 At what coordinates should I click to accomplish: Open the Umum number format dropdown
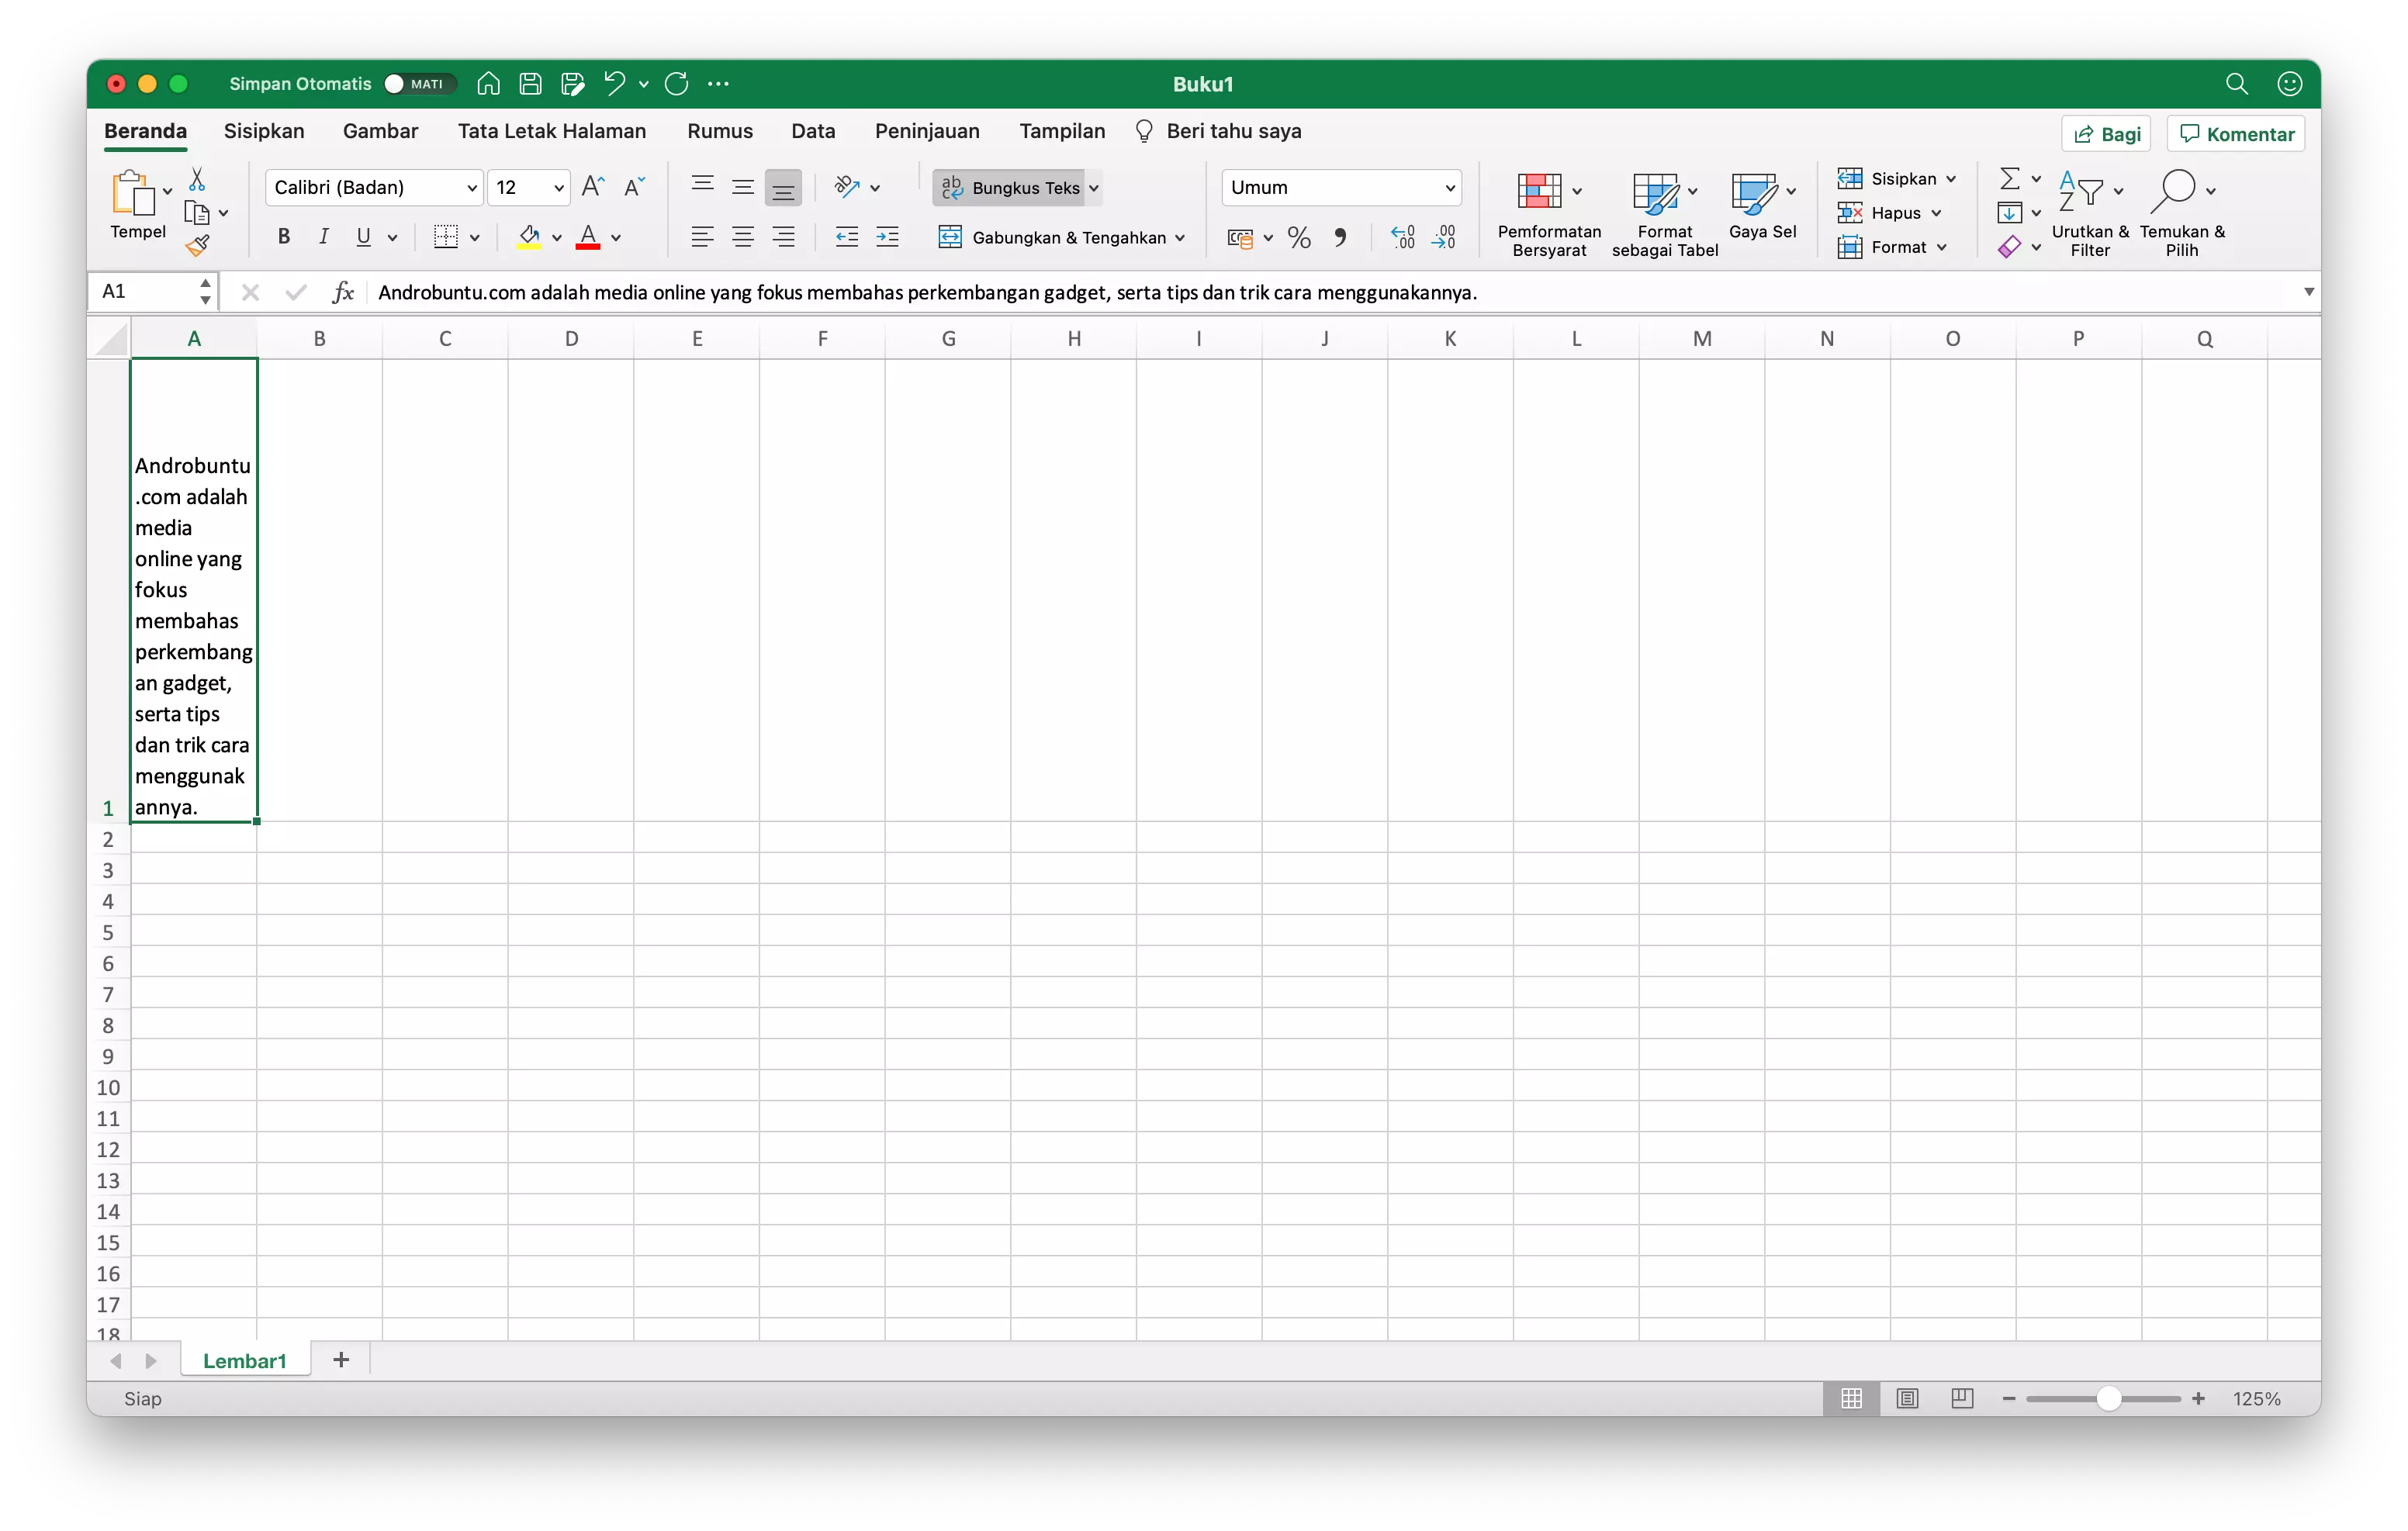point(1451,187)
